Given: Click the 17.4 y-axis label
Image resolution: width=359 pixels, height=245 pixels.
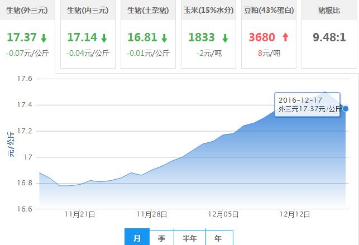Looking at the screenshot, I should click(25, 105).
